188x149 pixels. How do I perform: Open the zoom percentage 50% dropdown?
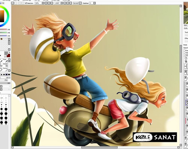click(43, 3)
